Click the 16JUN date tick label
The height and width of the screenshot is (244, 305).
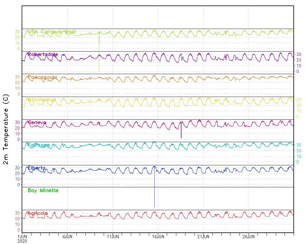[158, 237]
